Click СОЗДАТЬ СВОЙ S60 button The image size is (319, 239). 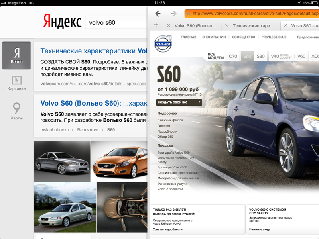179,102
